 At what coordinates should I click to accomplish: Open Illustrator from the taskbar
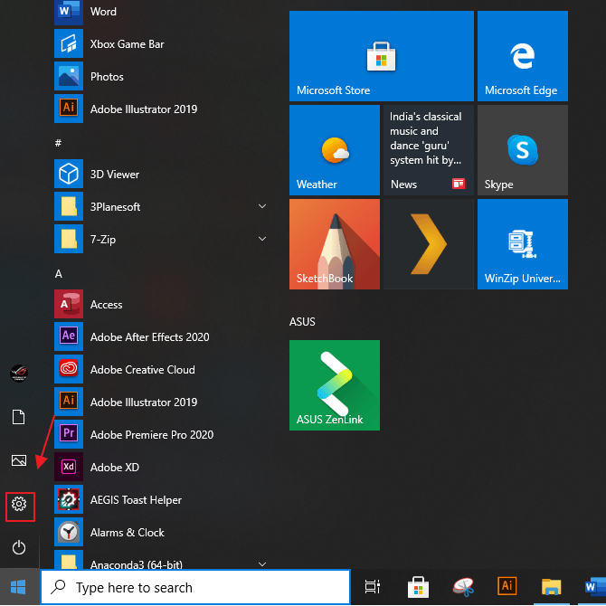[507, 587]
